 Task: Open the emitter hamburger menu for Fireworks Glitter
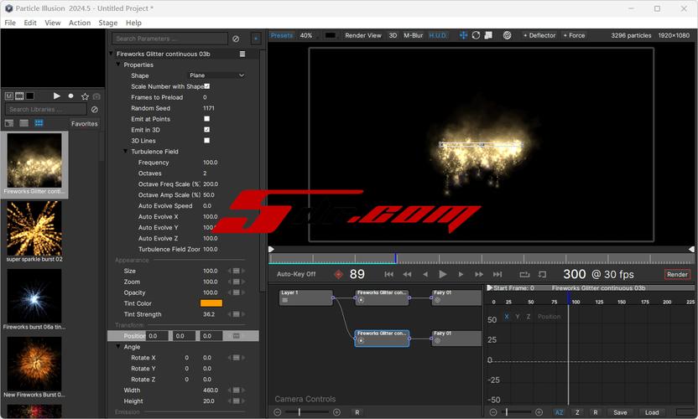[x=242, y=54]
